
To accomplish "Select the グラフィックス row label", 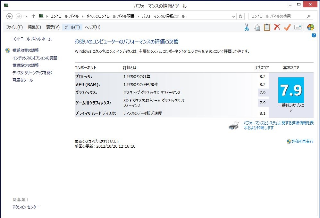I will tap(86, 93).
